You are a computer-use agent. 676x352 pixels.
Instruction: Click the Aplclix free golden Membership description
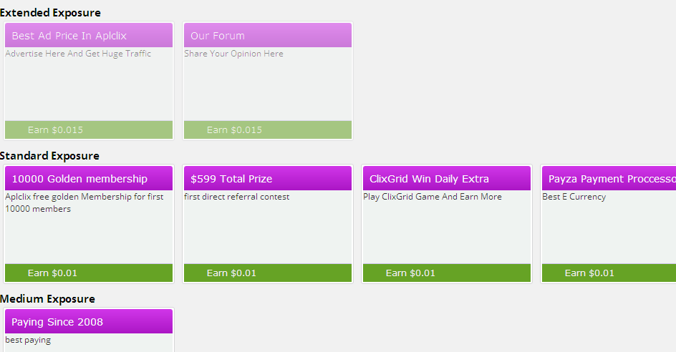coord(84,197)
